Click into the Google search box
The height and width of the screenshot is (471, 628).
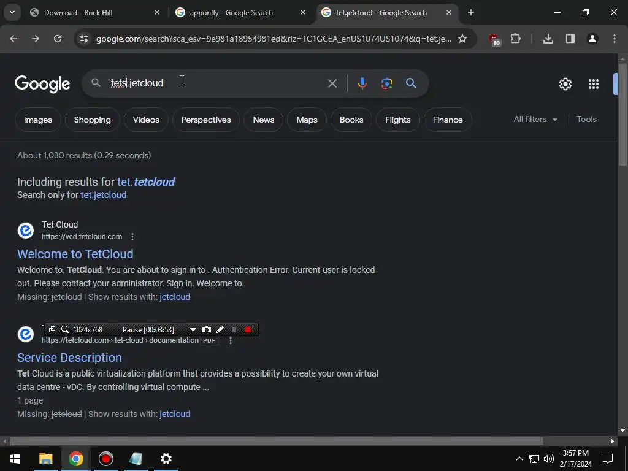(216, 83)
